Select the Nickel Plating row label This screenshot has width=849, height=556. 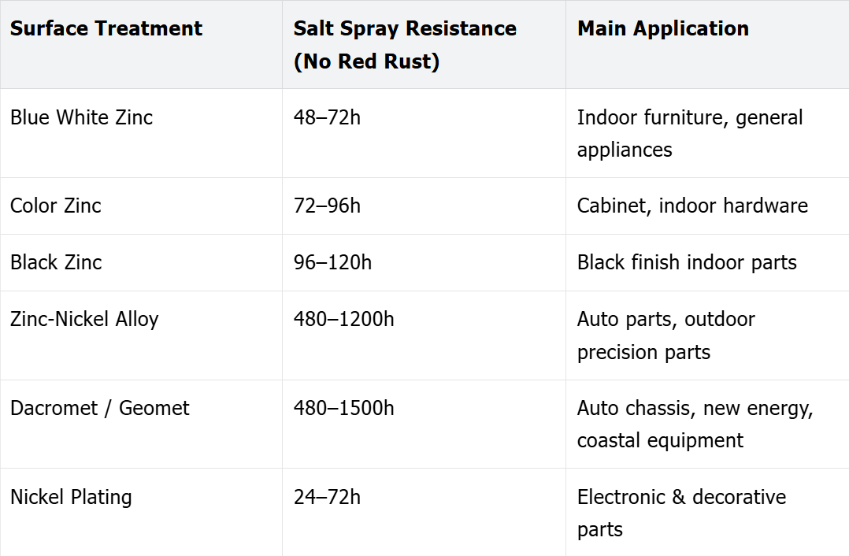(71, 497)
